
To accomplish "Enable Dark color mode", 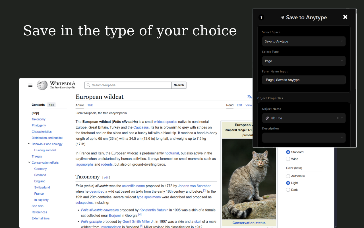I will (x=288, y=190).
